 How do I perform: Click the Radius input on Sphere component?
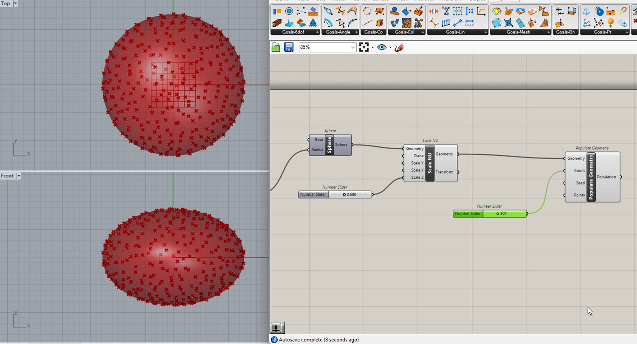coord(317,150)
